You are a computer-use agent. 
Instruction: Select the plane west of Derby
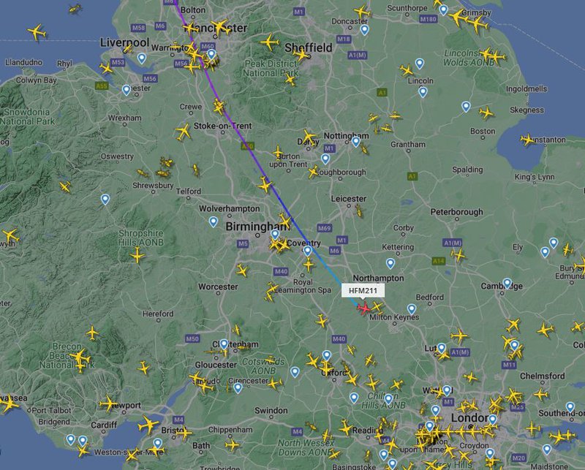pyautogui.click(x=278, y=153)
